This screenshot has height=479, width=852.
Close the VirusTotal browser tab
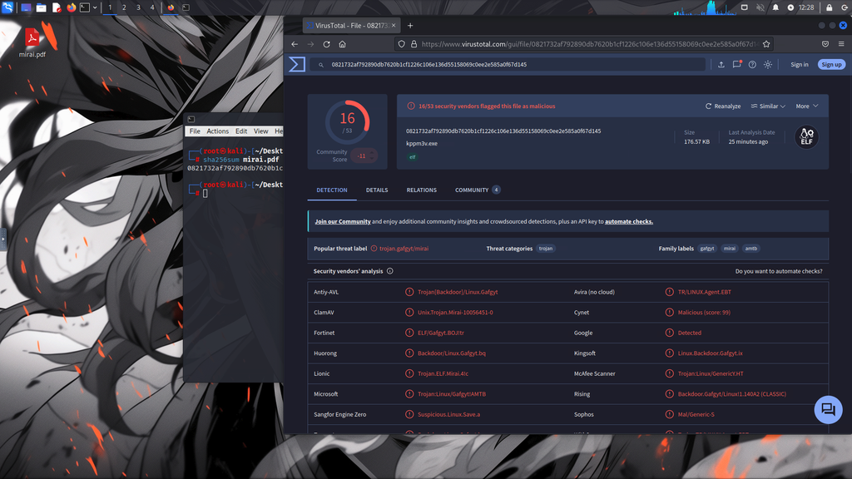click(x=394, y=26)
